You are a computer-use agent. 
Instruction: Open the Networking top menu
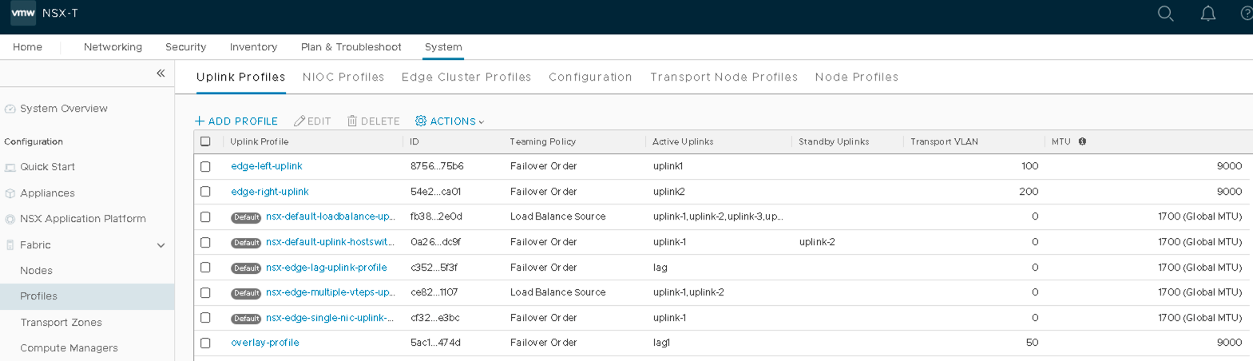pyautogui.click(x=113, y=47)
